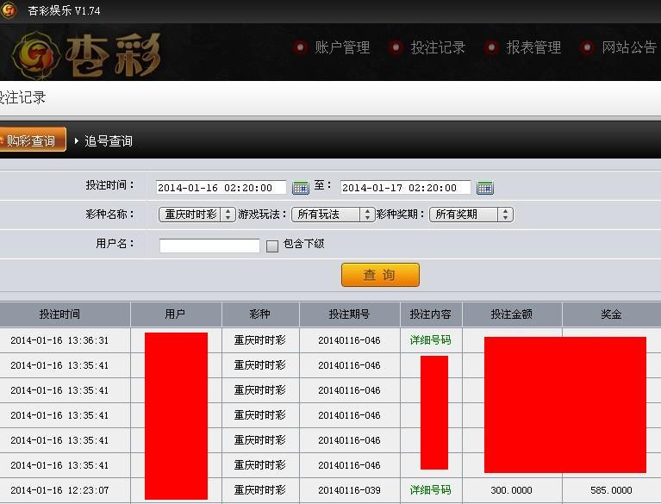Click issue 20140116-046 in 13:36:31 row
Viewport: 661px width, 504px height.
350,340
